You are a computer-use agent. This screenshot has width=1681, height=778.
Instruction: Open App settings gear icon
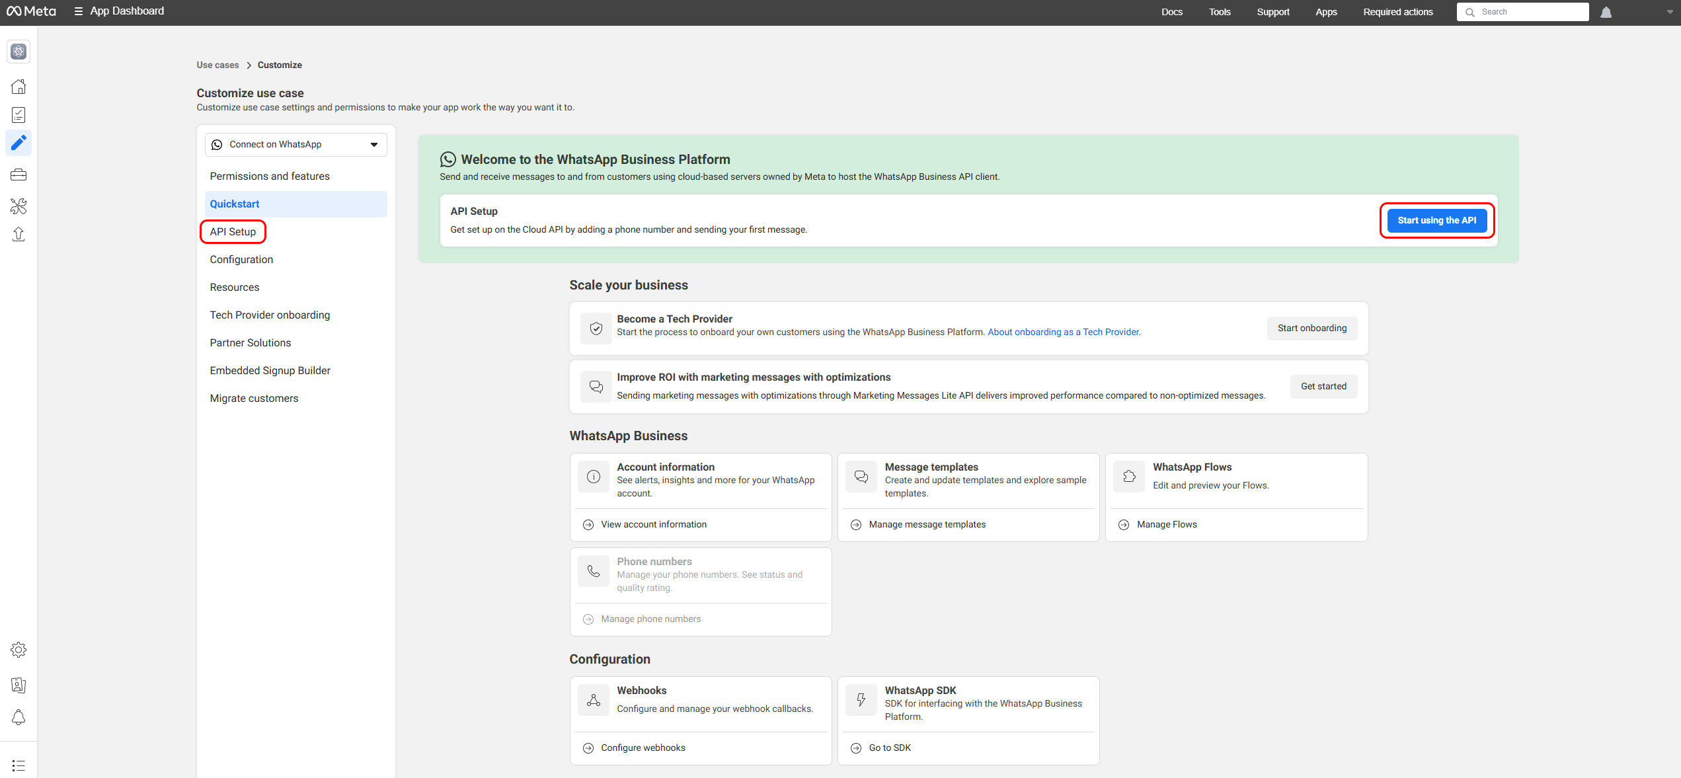click(x=19, y=650)
